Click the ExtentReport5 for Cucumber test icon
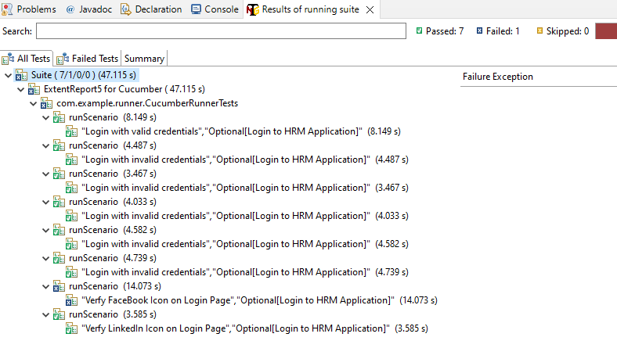The height and width of the screenshot is (348, 617). coord(34,89)
